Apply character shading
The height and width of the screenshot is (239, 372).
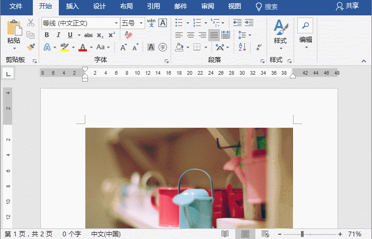point(151,47)
